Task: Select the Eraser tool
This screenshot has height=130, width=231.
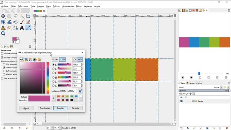Action: pos(28,22)
